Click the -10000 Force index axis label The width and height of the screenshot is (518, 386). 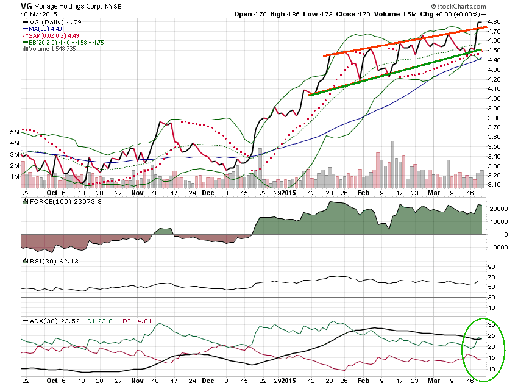coord(497,247)
